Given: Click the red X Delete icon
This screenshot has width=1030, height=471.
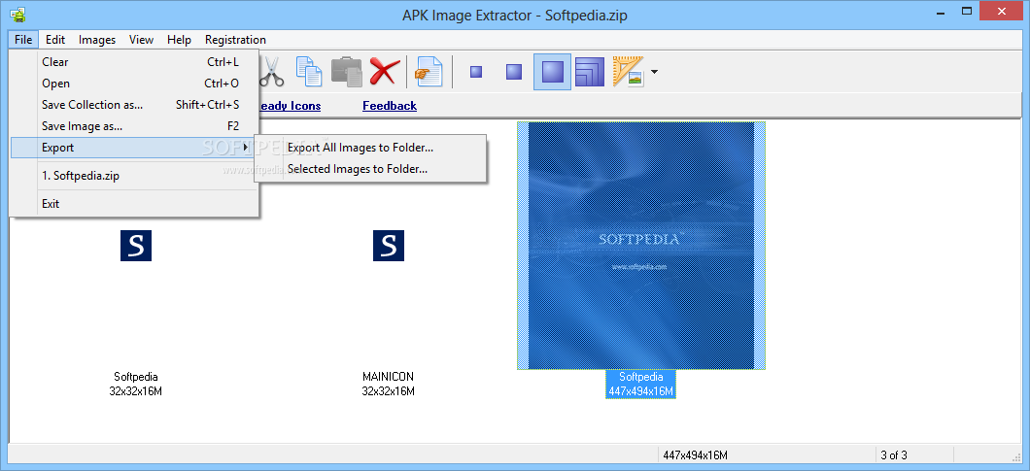Looking at the screenshot, I should tap(384, 72).
